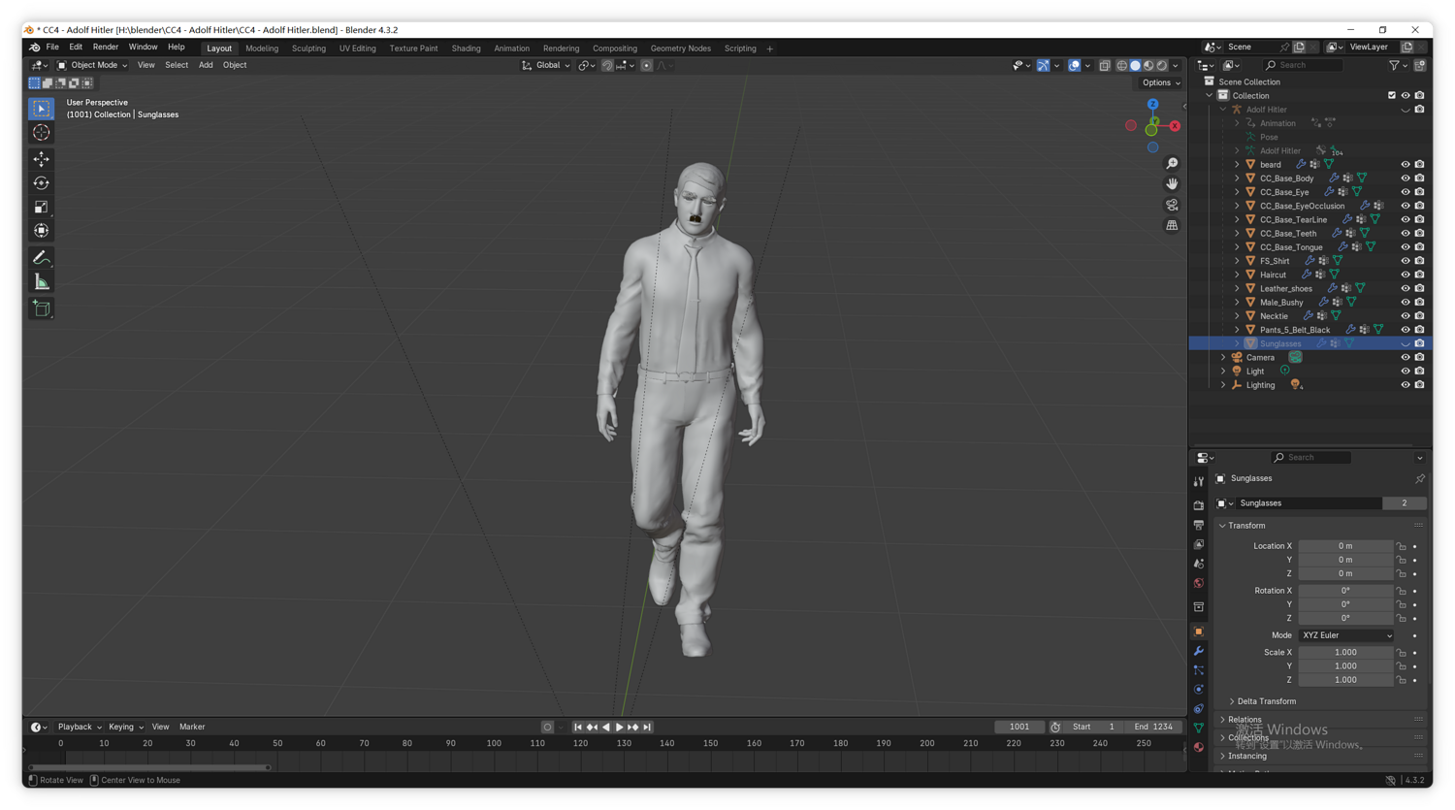This screenshot has width=1455, height=810.
Task: Click the pan view hand icon
Action: tap(1172, 184)
